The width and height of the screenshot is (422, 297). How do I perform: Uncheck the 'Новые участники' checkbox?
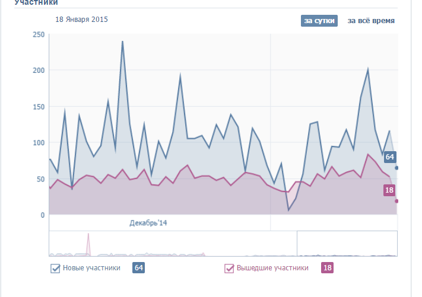click(x=55, y=268)
